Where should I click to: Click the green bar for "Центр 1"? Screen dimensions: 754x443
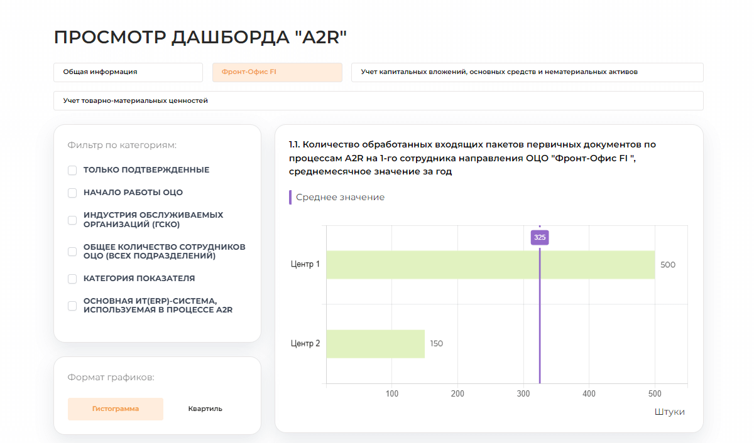(490, 264)
